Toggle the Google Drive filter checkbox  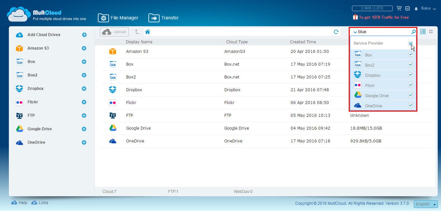(410, 95)
